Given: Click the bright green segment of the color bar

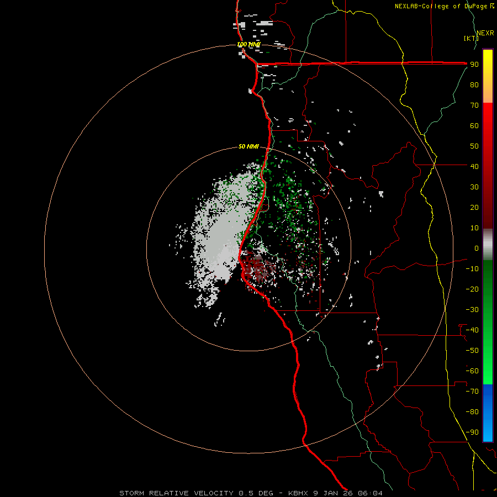Looking at the screenshot, I should click(488, 358).
